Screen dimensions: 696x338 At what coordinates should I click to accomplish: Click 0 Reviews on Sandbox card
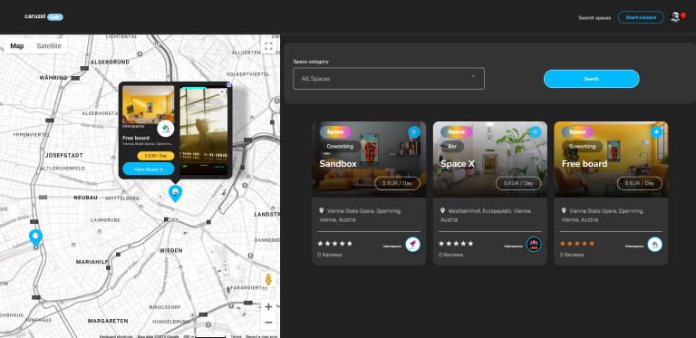click(x=329, y=255)
